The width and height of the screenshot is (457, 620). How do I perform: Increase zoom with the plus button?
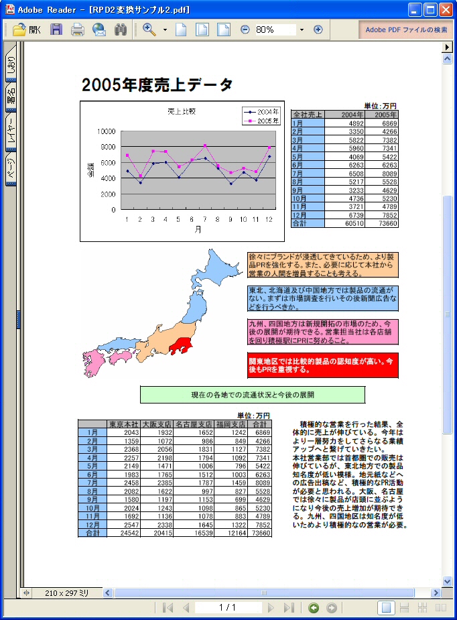(318, 29)
